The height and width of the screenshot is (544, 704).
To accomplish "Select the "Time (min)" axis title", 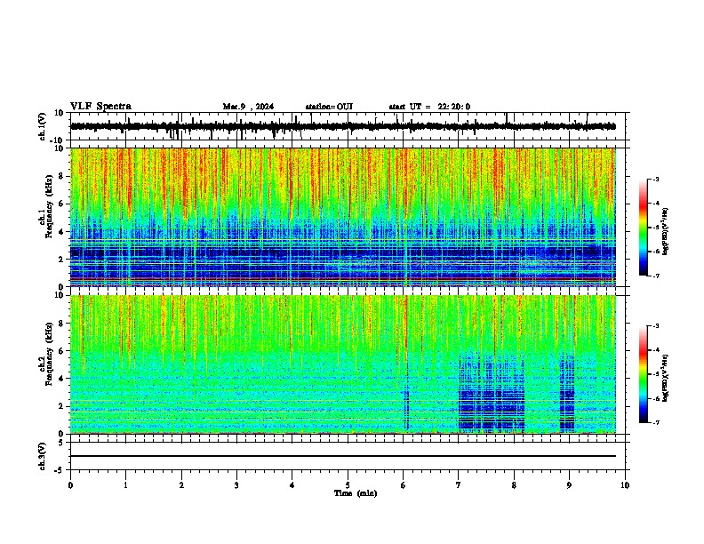I will [356, 493].
